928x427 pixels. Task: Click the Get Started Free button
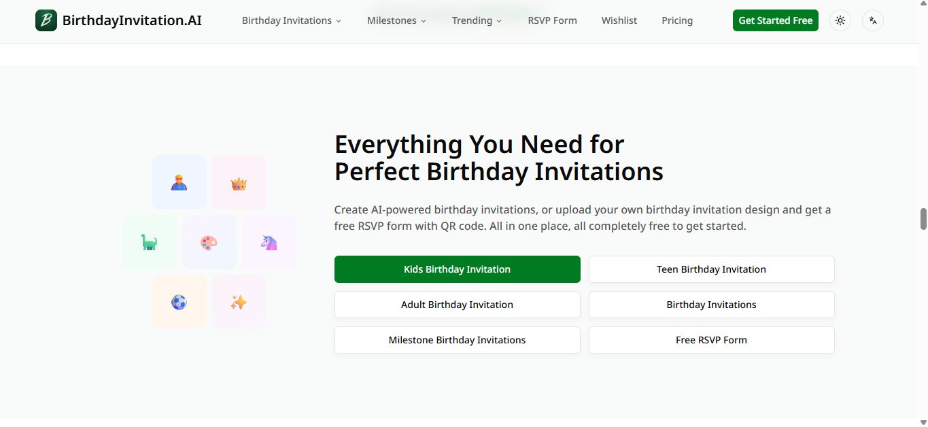coord(775,20)
